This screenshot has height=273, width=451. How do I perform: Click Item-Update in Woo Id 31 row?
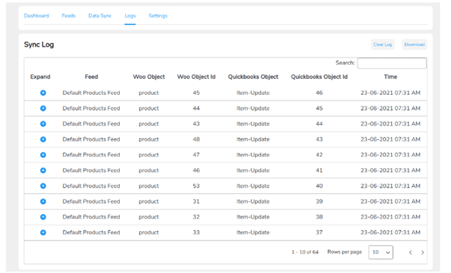point(253,201)
